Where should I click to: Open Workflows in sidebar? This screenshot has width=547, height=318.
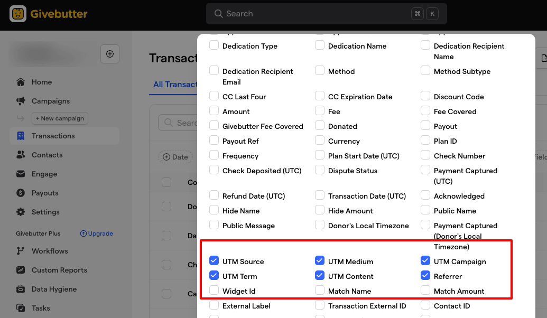50,251
